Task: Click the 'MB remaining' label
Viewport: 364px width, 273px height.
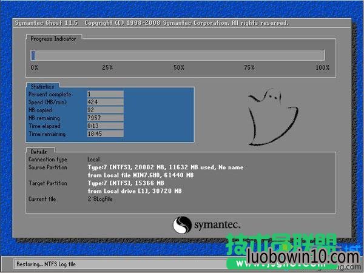Action: [x=44, y=118]
